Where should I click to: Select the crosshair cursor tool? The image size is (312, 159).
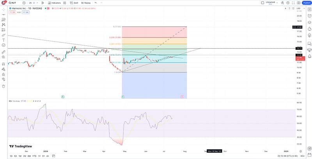pos(4,9)
